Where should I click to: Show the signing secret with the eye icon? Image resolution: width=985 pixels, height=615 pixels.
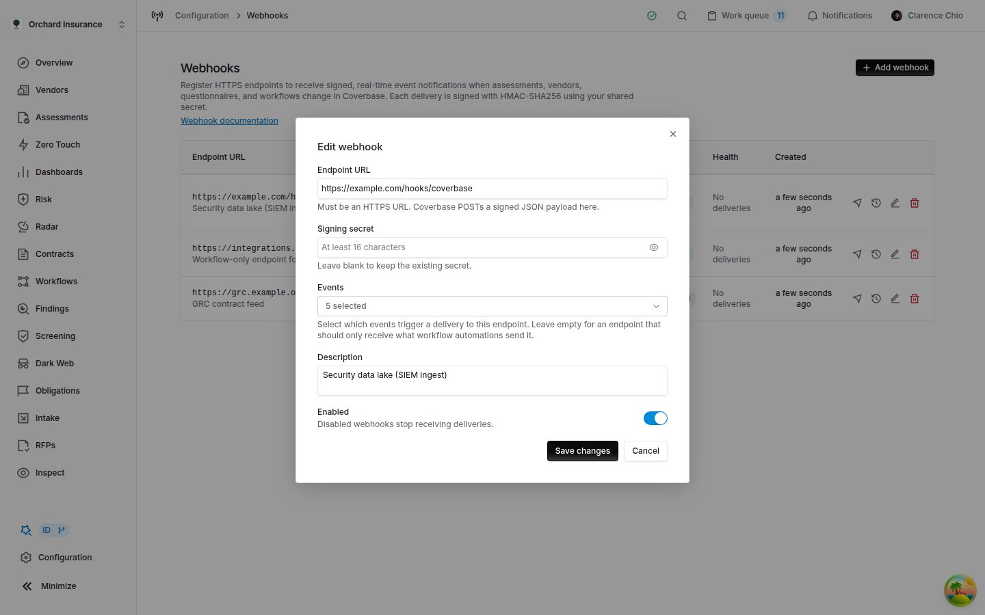tap(654, 247)
